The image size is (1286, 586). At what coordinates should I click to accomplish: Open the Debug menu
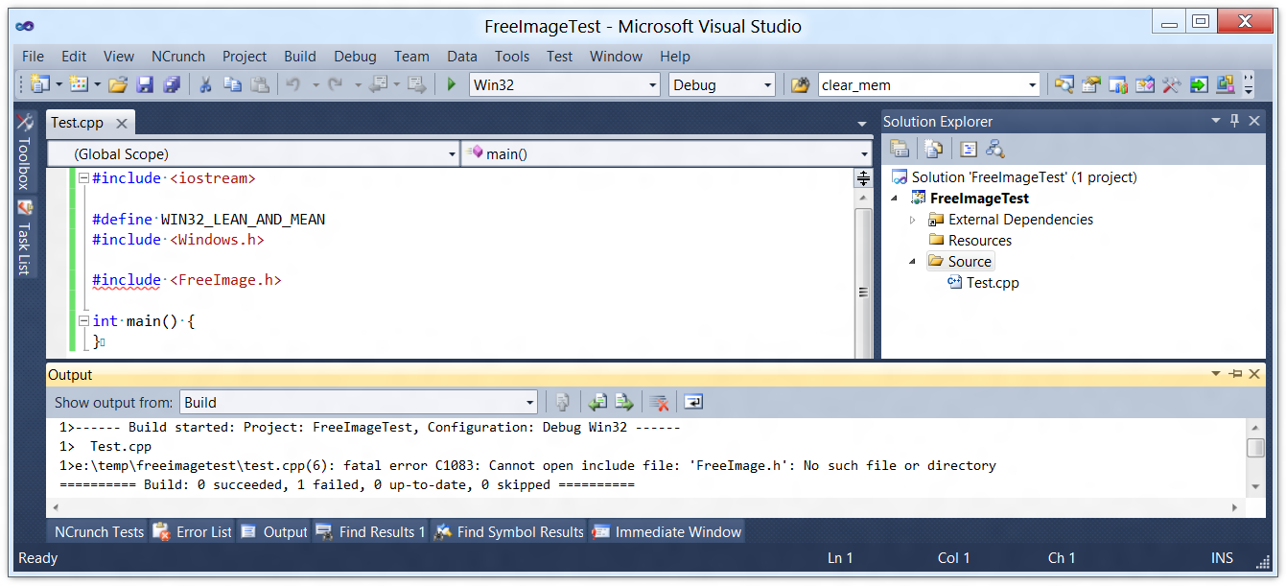tap(355, 56)
